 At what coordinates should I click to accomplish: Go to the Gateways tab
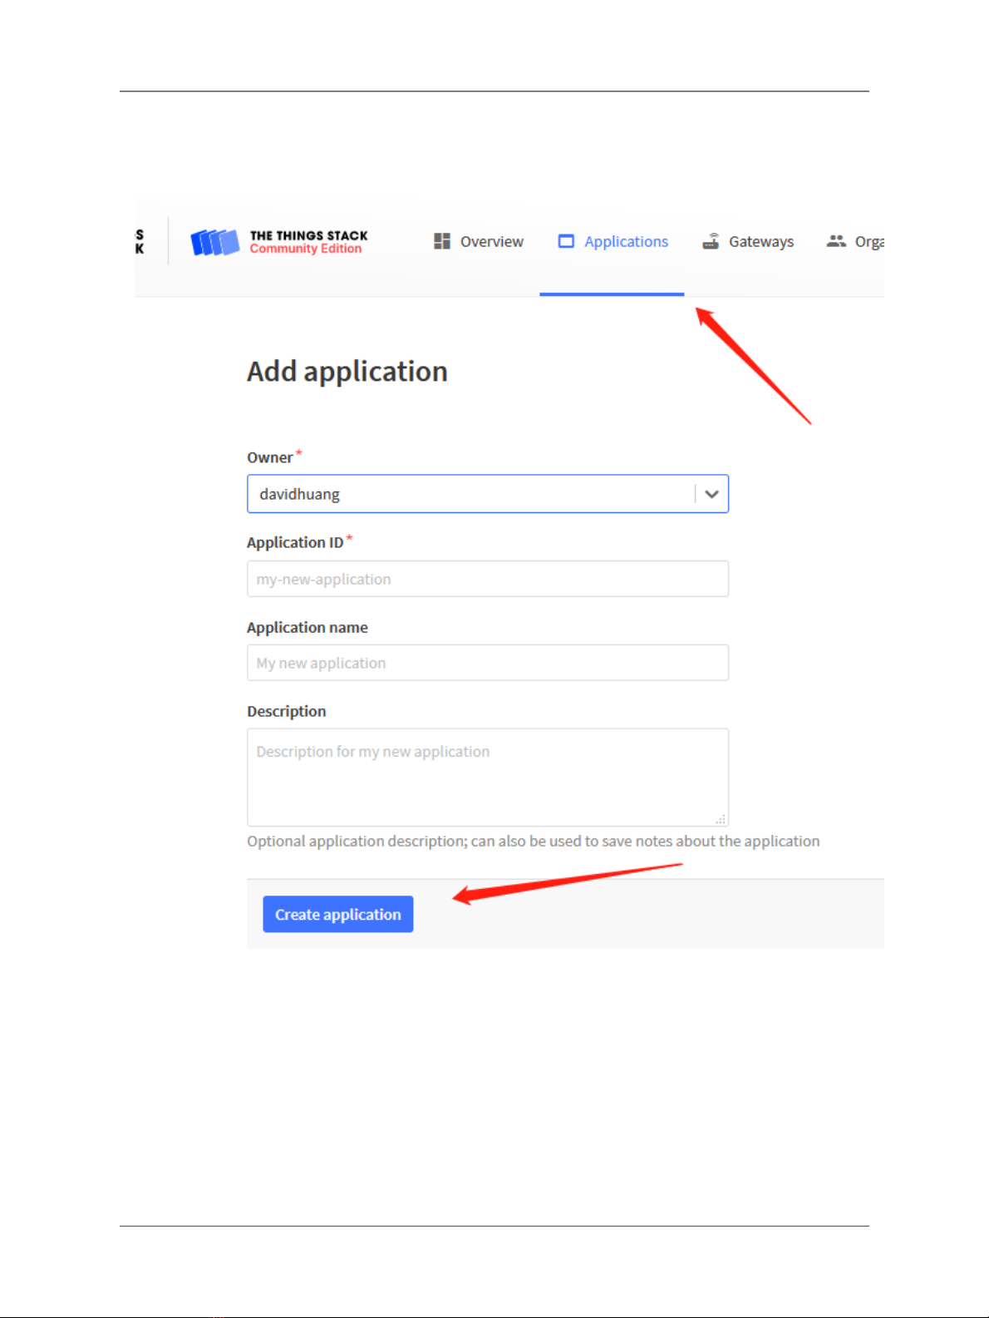748,241
